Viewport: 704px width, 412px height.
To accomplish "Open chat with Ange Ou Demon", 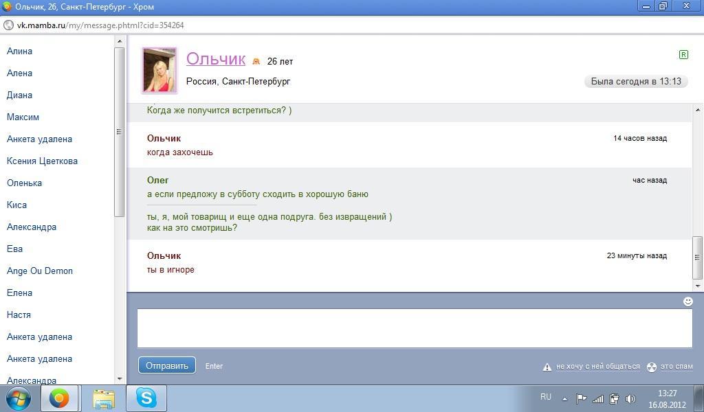I will [39, 271].
